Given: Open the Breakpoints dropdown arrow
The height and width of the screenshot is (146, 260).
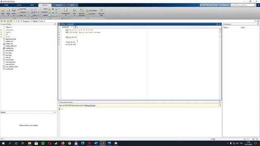Looking at the screenshot, I should pyautogui.click(x=66, y=15).
